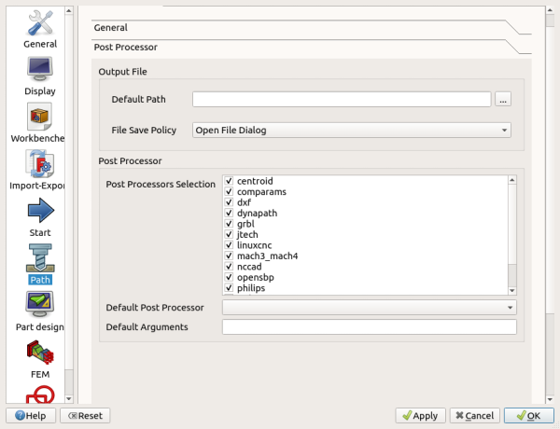Open Start preferences with the blue arrow icon
The height and width of the screenshot is (429, 560).
(41, 211)
